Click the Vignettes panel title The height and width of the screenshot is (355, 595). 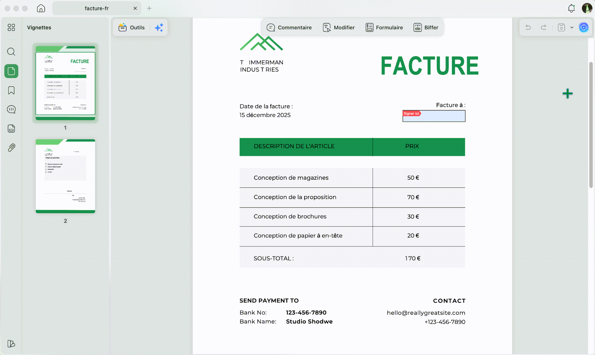(39, 28)
